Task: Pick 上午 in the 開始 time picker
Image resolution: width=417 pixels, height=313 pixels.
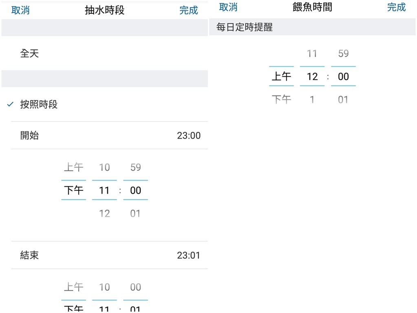Action: (x=73, y=167)
